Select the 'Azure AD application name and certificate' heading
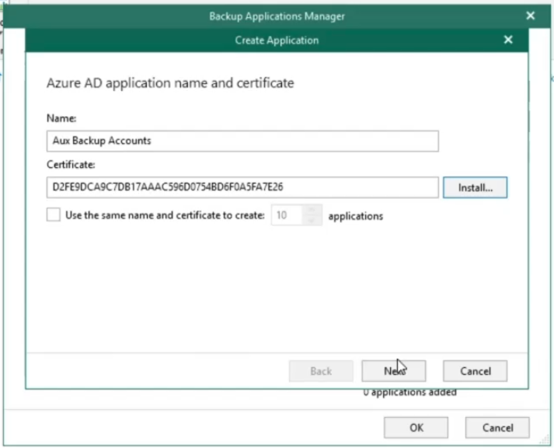The width and height of the screenshot is (554, 448). pyautogui.click(x=170, y=83)
